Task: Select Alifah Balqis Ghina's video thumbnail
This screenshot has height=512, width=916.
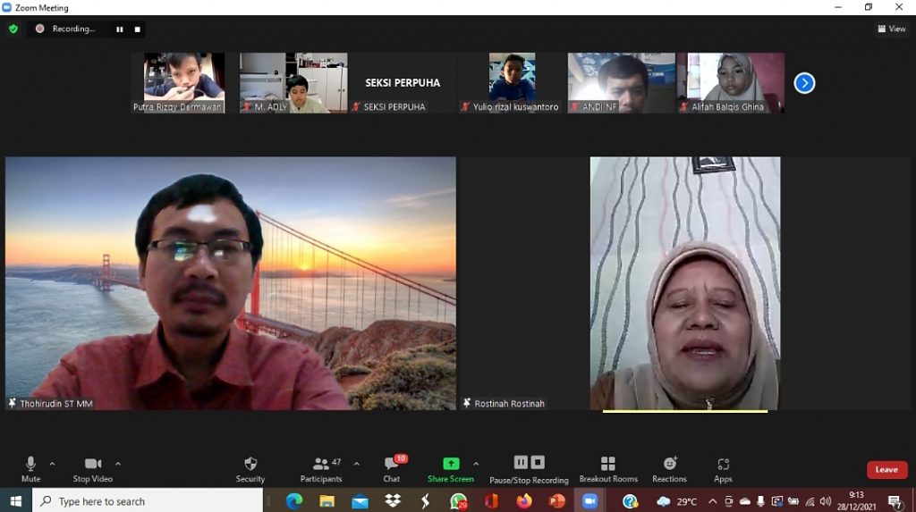Action: pos(731,82)
